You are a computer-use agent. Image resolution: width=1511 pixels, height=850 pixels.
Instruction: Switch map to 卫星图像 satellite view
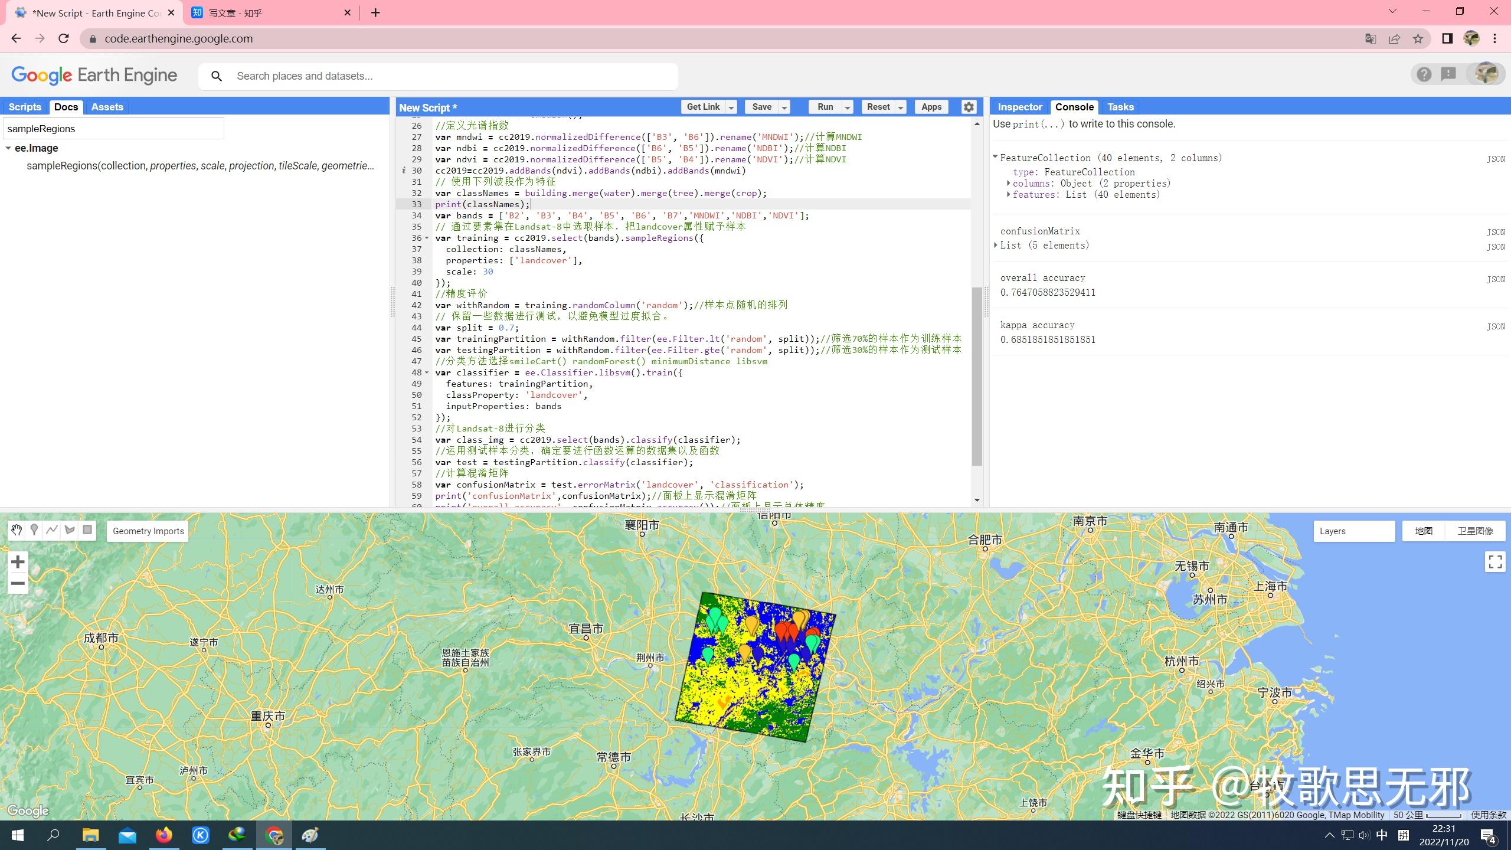click(1475, 531)
